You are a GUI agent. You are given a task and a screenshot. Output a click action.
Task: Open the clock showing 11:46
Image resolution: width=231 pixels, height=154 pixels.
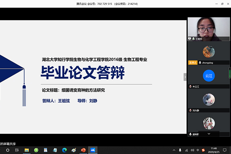[214, 150]
